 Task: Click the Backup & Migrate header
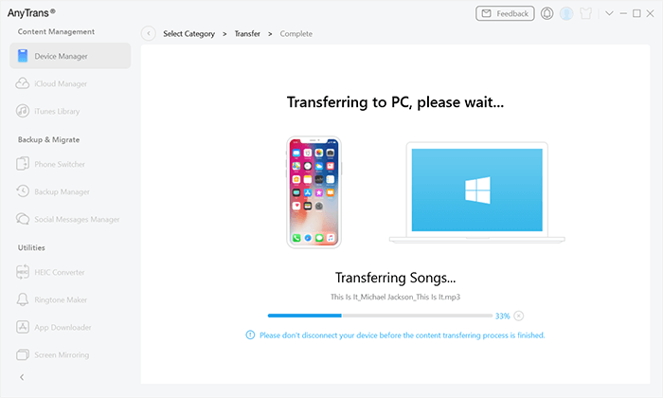[x=48, y=139]
